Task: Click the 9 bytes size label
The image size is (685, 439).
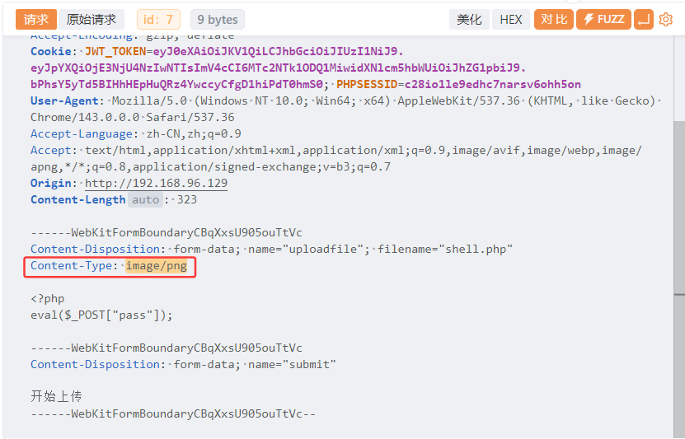Action: coord(217,19)
